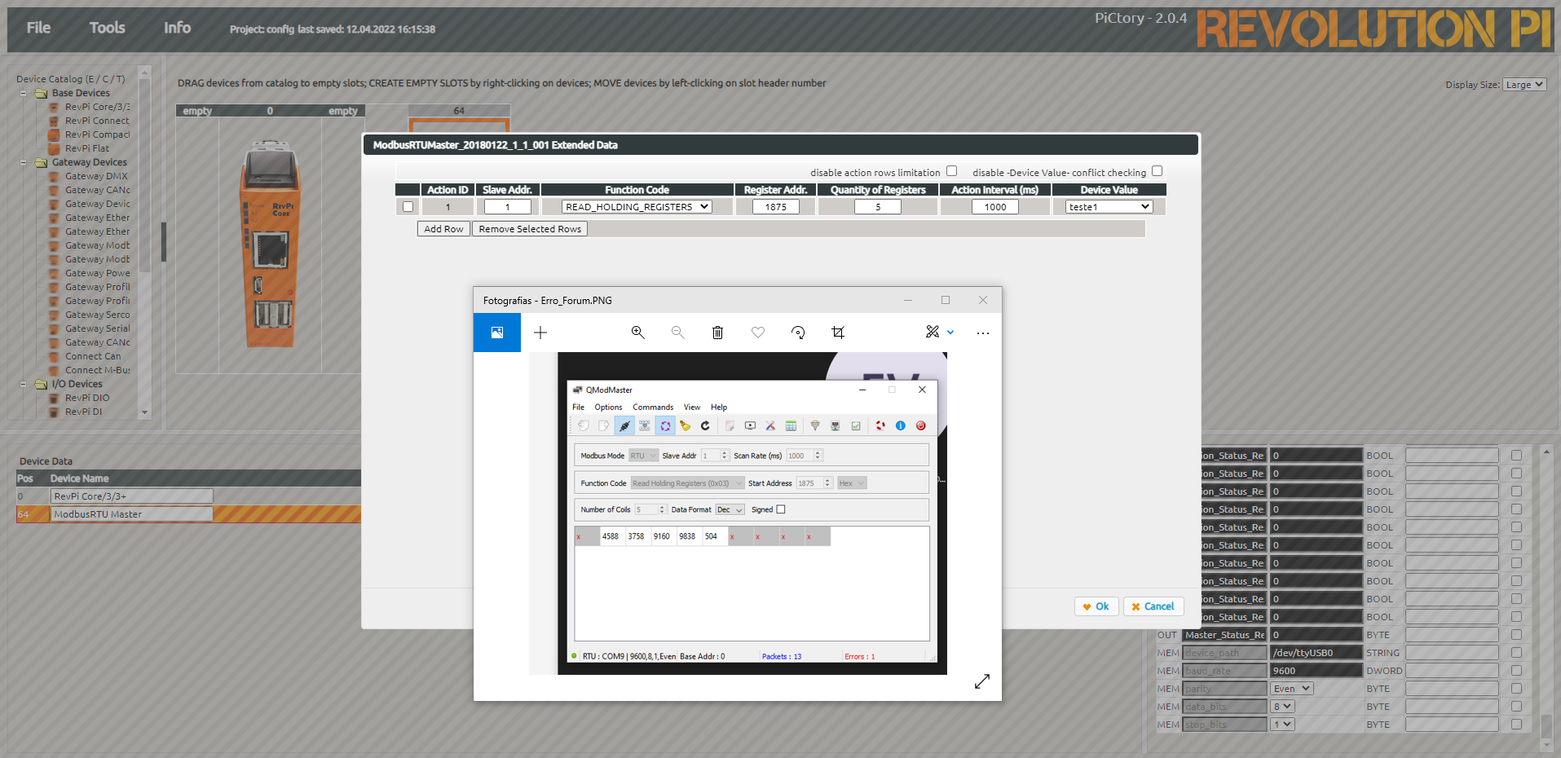
Task: Select the ModbusRTU Master device row
Action: click(x=188, y=514)
